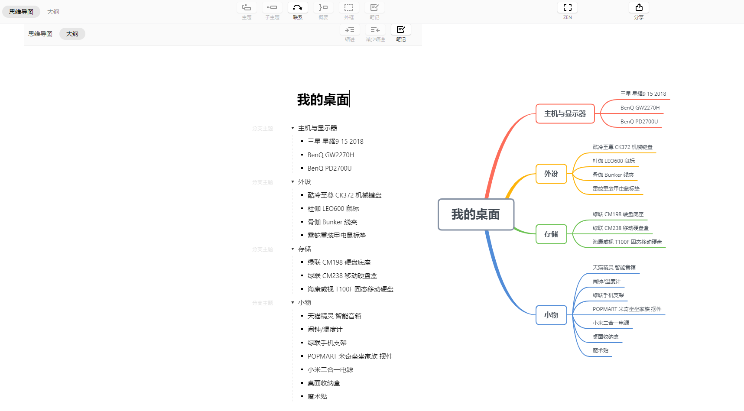This screenshot has height=411, width=744.
Task: Select the yellow 外设 map node
Action: pyautogui.click(x=551, y=174)
